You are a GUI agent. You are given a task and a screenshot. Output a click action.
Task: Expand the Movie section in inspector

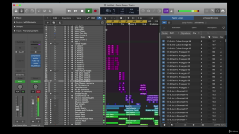(15, 18)
